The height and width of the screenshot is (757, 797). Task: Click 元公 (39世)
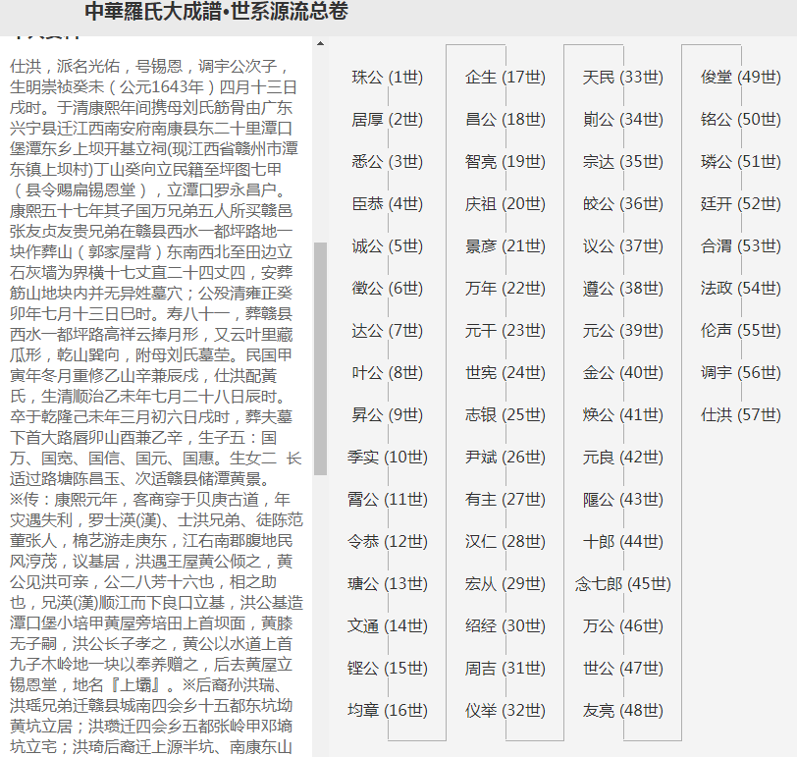point(623,331)
